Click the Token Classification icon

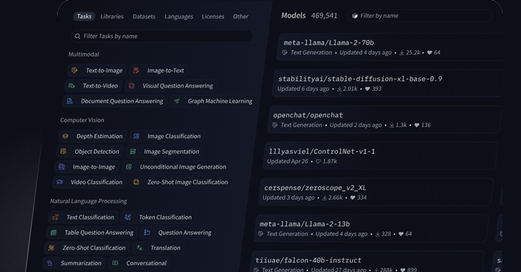(127, 217)
